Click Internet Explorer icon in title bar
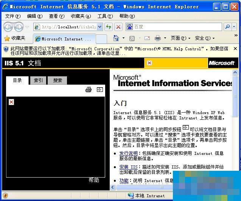The width and height of the screenshot is (241, 201). 6,6
